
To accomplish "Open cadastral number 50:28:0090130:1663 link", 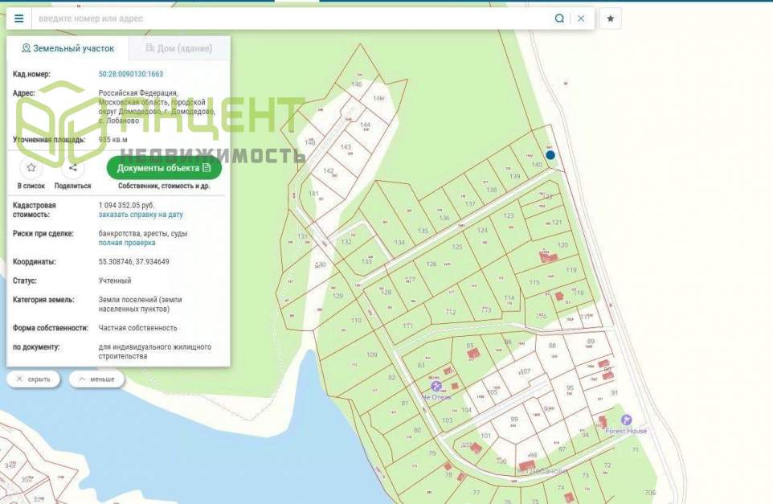I will click(x=130, y=74).
